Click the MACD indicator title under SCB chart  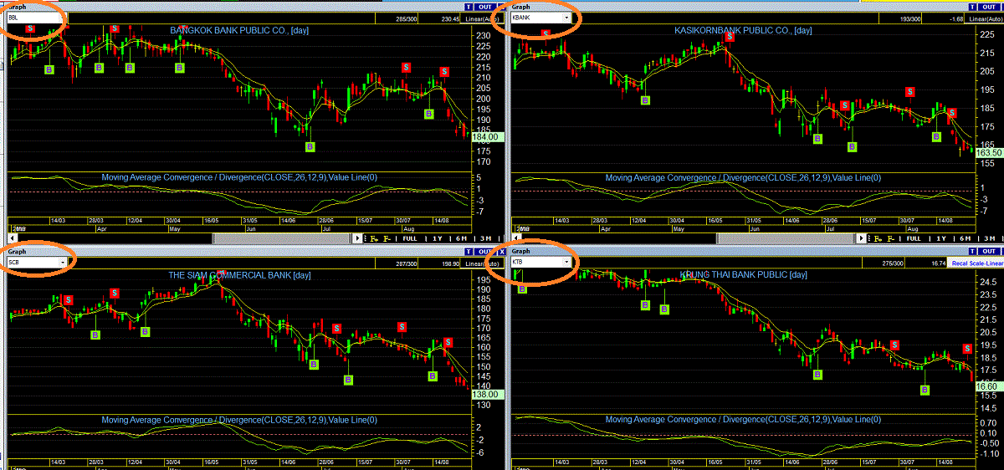(x=239, y=420)
